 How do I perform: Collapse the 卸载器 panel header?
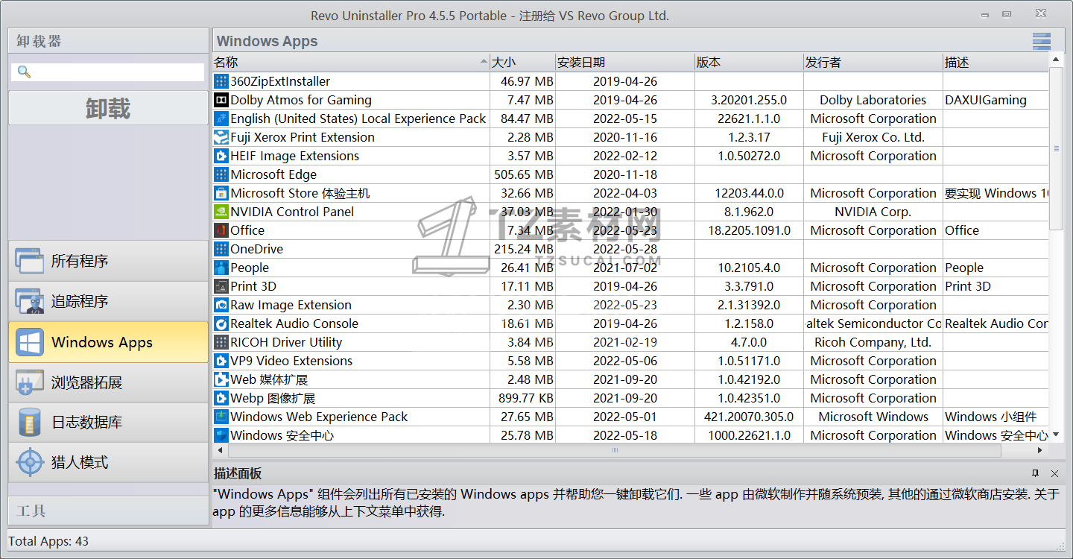(108, 42)
